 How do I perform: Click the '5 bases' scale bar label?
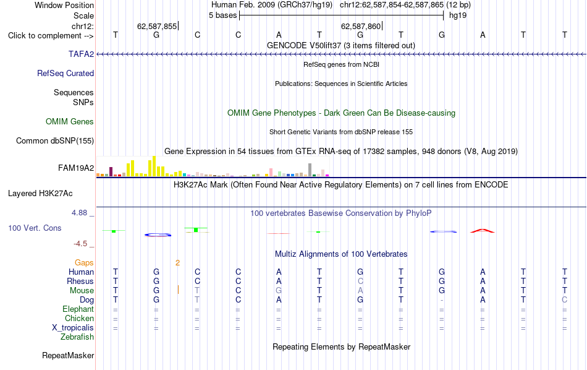223,15
